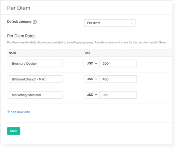The image size is (175, 147).
Task: Click the per diems description text
Action: [87, 42]
